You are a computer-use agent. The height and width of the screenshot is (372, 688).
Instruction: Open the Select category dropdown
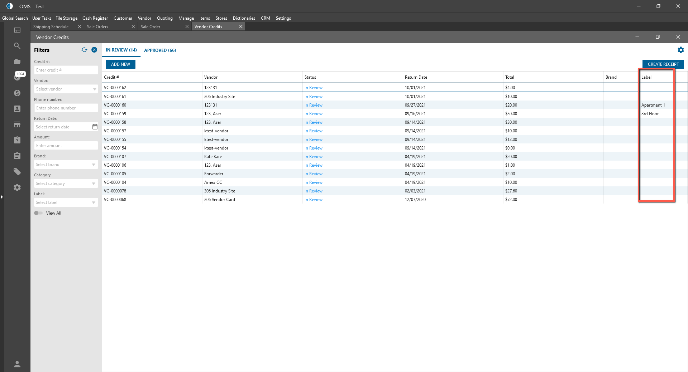pos(66,183)
